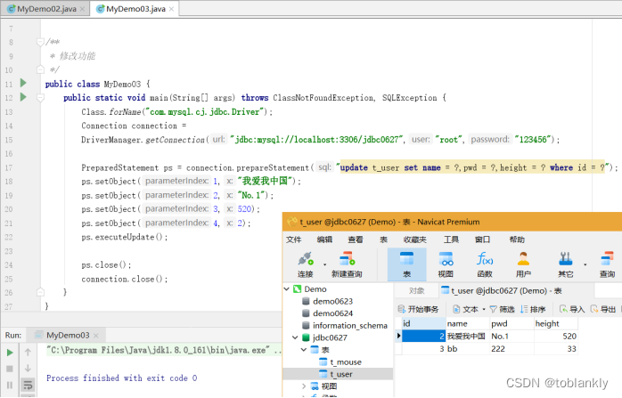Click the 查询 query toolbar icon

click(x=607, y=264)
